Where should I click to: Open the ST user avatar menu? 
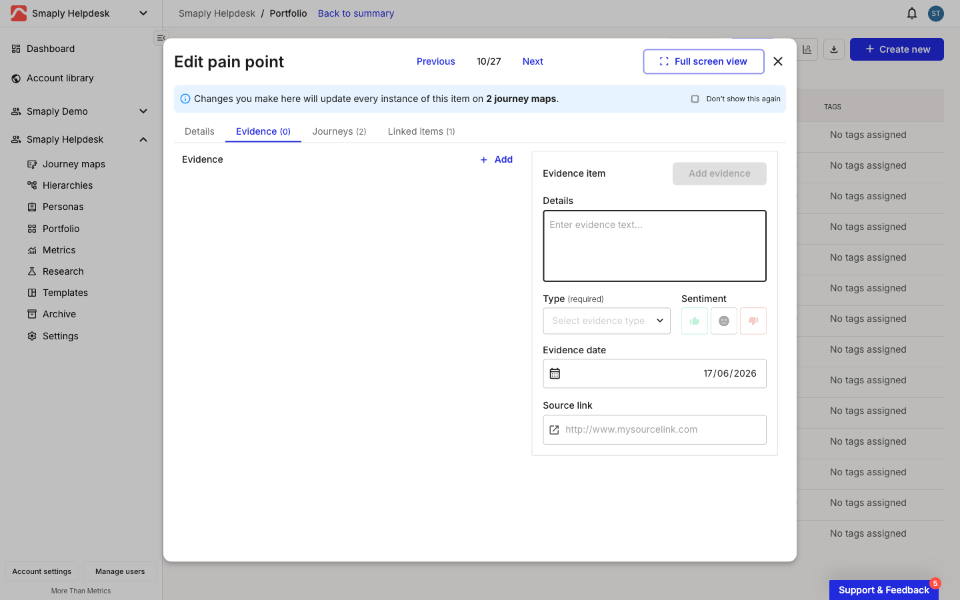coord(936,13)
